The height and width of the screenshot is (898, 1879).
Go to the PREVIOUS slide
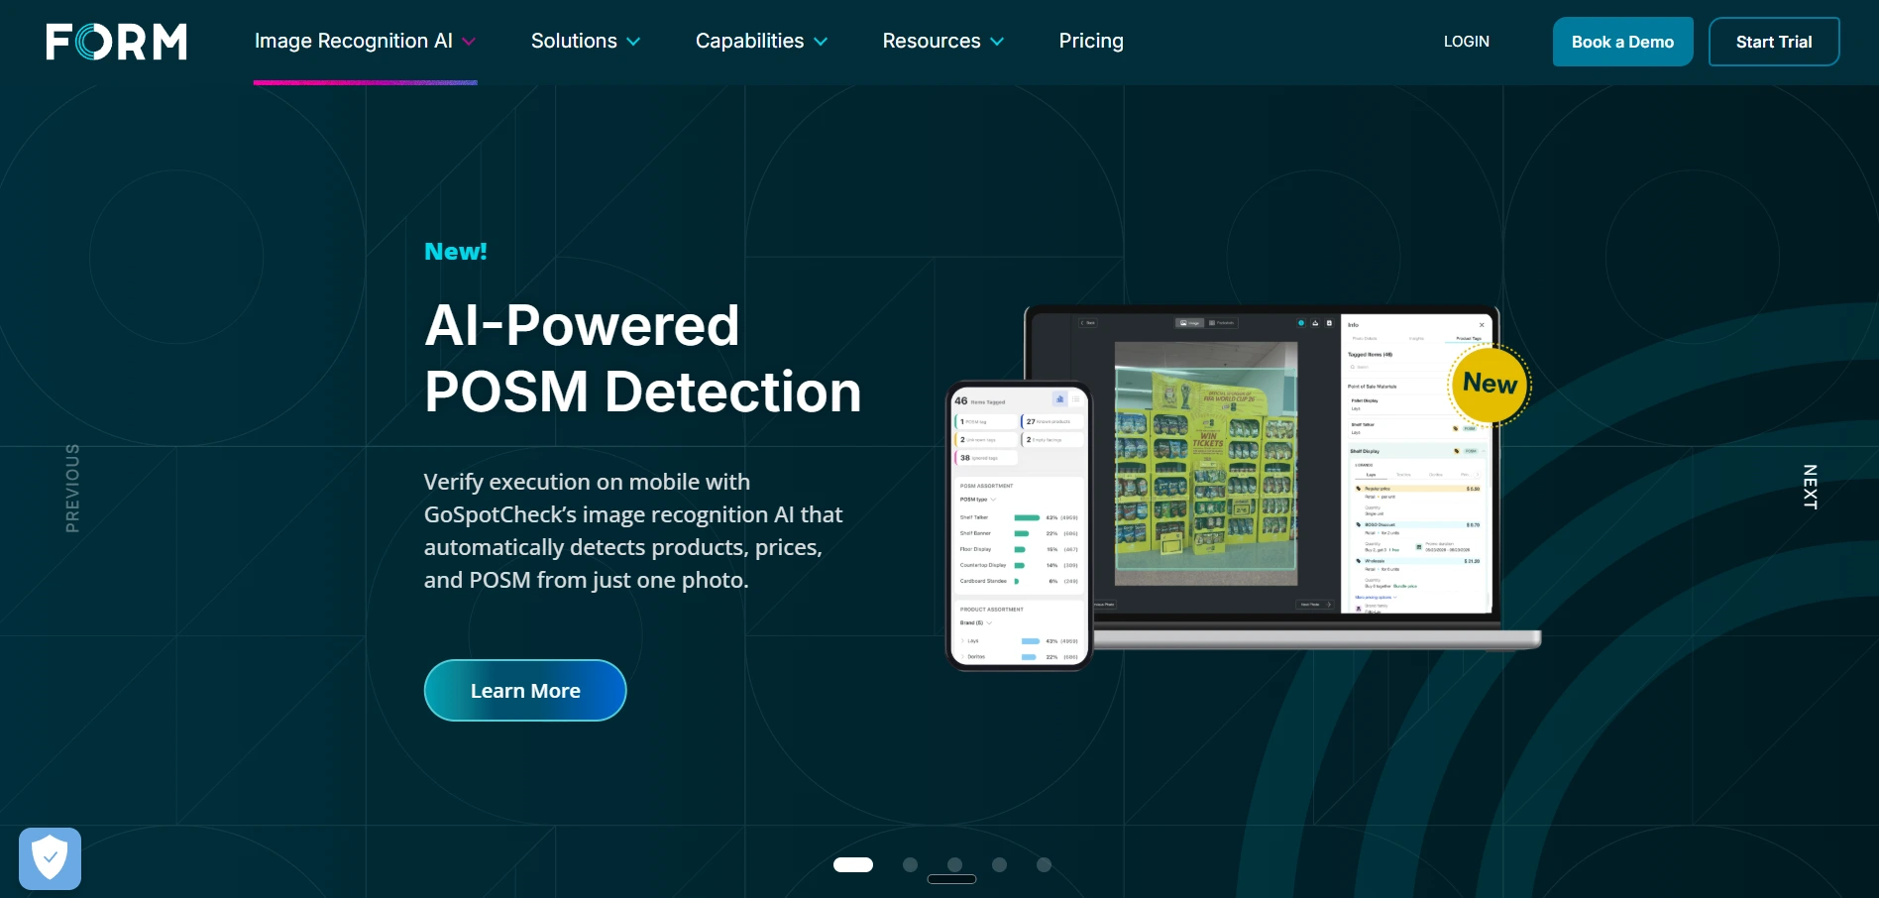(x=72, y=488)
